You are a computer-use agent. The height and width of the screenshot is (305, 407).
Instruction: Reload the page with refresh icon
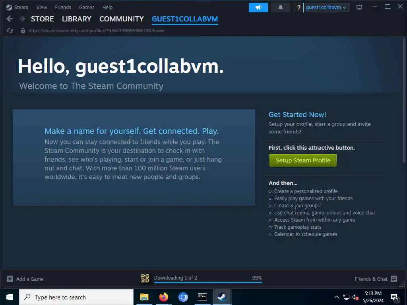(x=10, y=31)
